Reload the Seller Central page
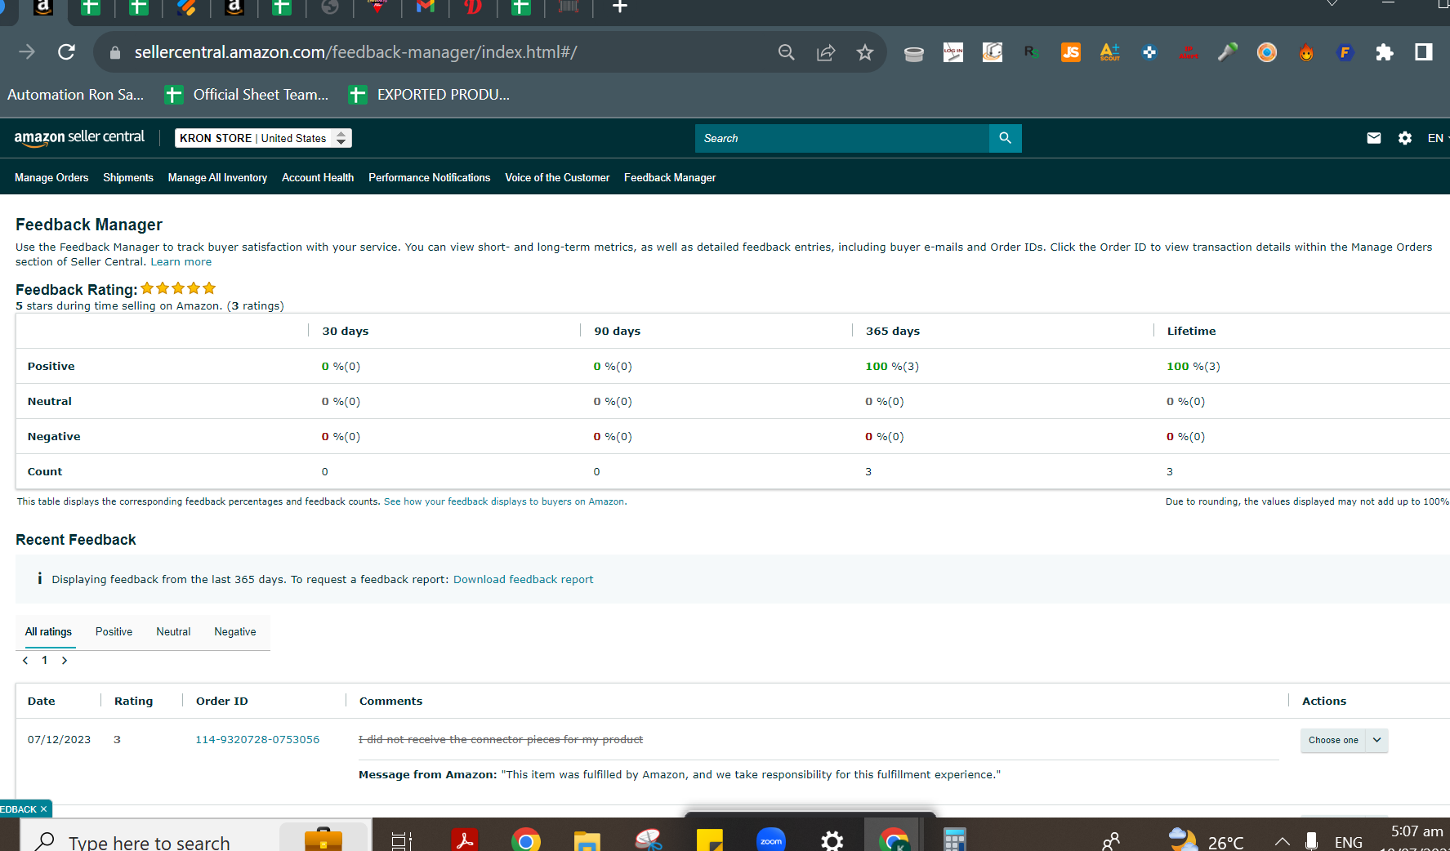1450x851 pixels. [67, 52]
